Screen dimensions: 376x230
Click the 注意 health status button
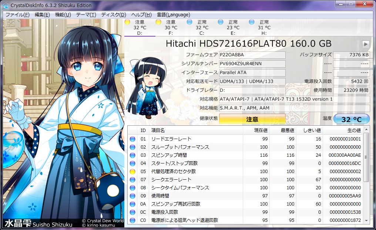coord(252,119)
